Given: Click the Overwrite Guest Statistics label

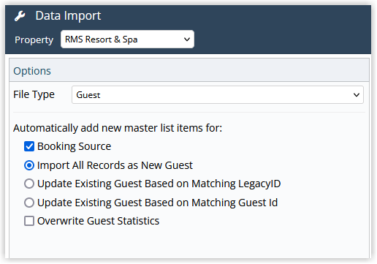Looking at the screenshot, I should point(98,221).
